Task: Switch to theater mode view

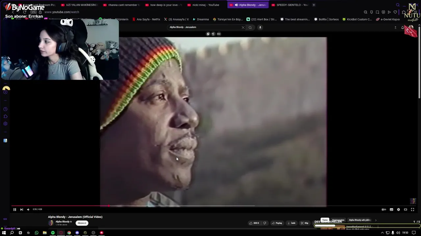Action: (x=406, y=209)
